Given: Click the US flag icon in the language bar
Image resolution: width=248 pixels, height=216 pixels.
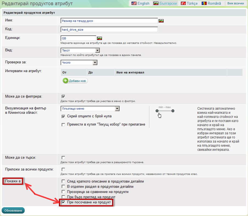Looking at the screenshot, I should (134, 4).
